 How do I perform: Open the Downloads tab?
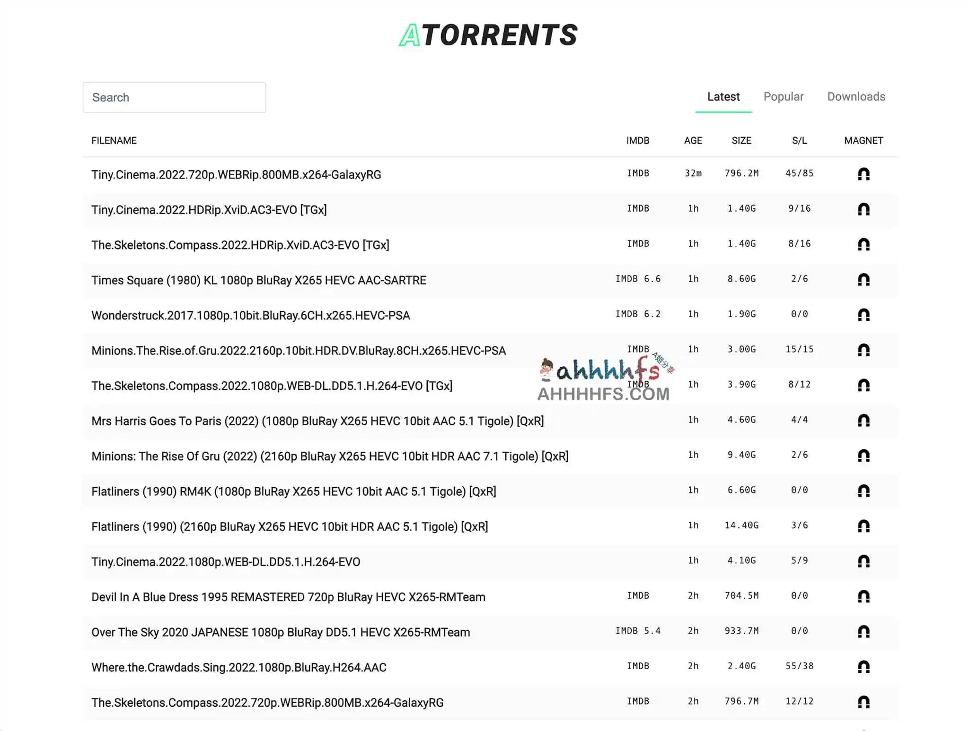[856, 97]
